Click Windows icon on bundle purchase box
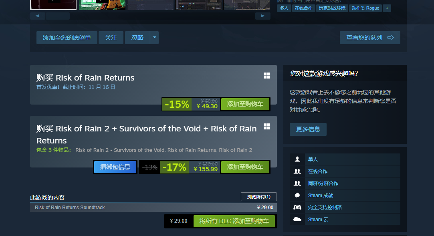 pyautogui.click(x=266, y=127)
